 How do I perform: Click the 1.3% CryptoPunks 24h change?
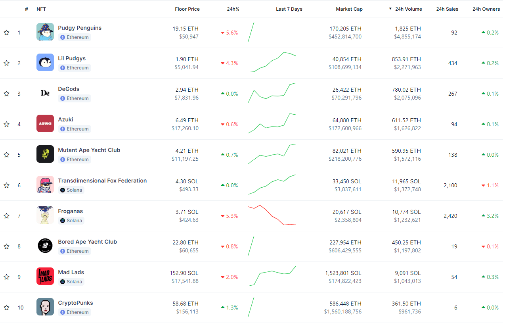pos(230,308)
